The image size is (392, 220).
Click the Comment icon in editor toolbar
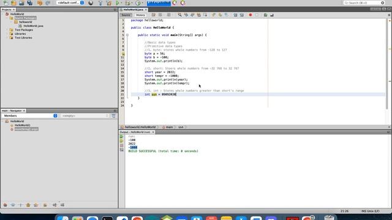(265, 15)
